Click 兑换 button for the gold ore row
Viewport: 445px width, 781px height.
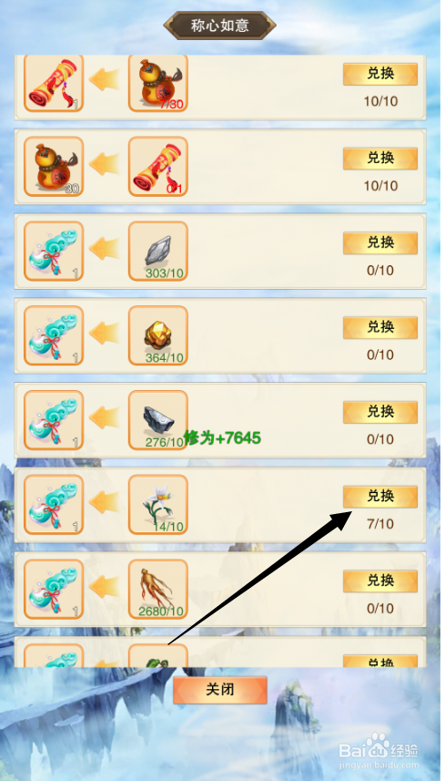(x=380, y=328)
